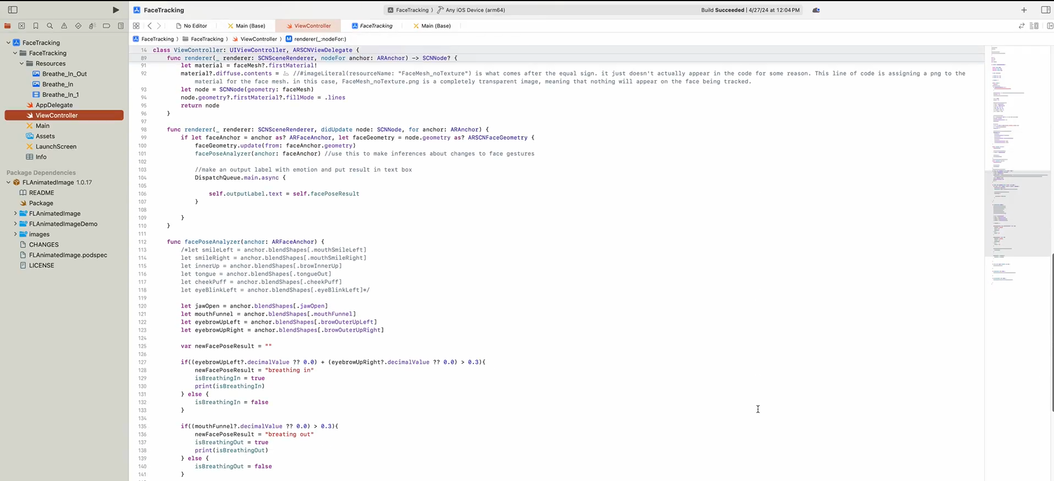Toggle the navigator sidebar visibility
The height and width of the screenshot is (481, 1054).
(13, 10)
